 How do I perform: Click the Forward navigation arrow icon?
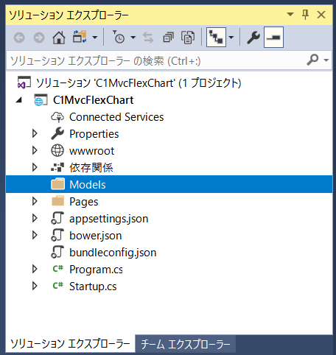coord(39,38)
